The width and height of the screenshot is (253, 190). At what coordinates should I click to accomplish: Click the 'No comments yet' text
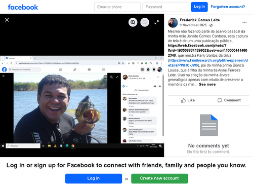208,146
